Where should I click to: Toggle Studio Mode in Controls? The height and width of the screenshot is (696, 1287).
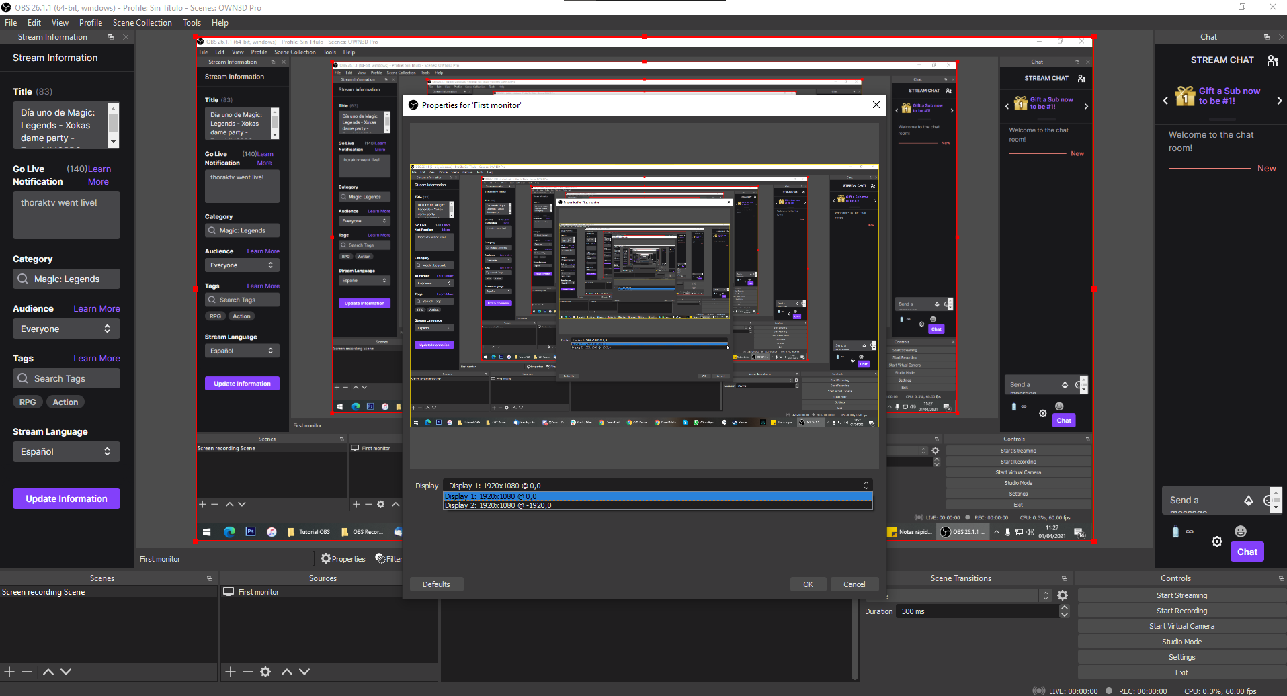(x=1181, y=642)
